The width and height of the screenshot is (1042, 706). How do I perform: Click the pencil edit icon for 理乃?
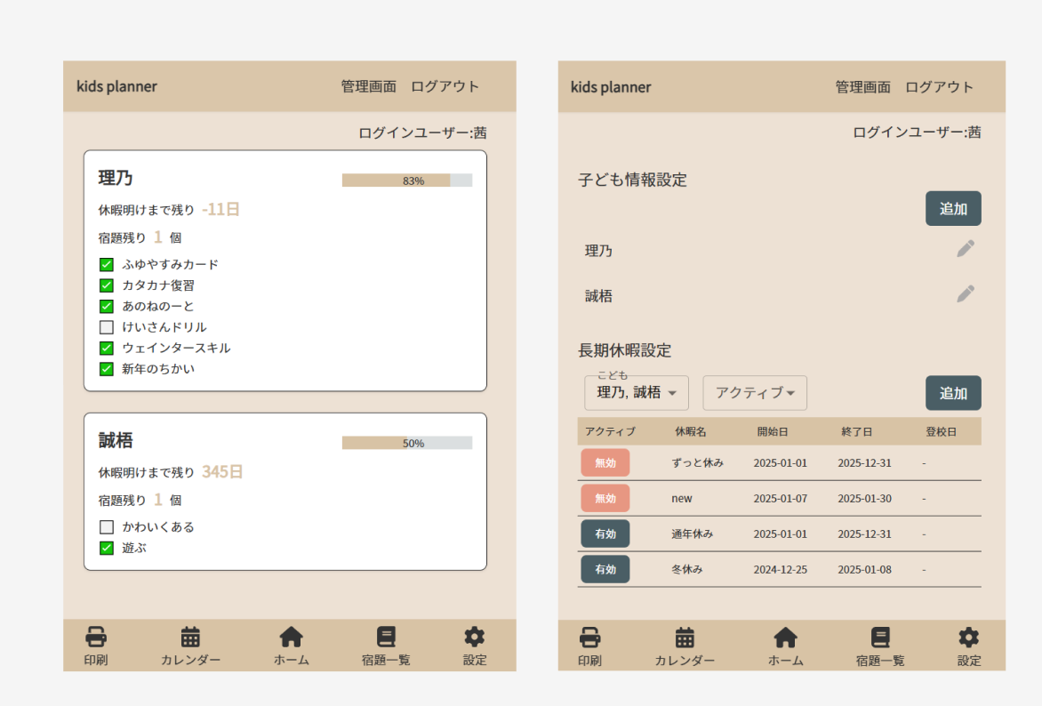coord(966,249)
